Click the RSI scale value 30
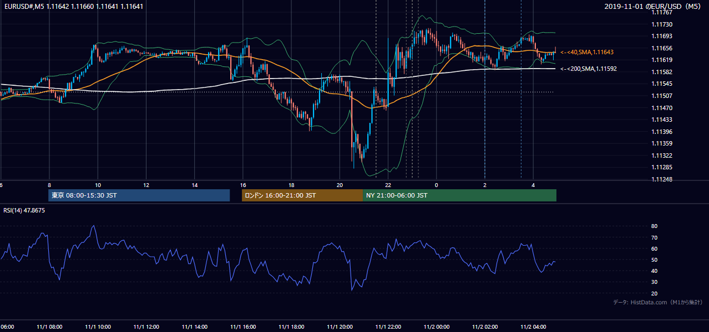709x332 pixels. (x=654, y=282)
